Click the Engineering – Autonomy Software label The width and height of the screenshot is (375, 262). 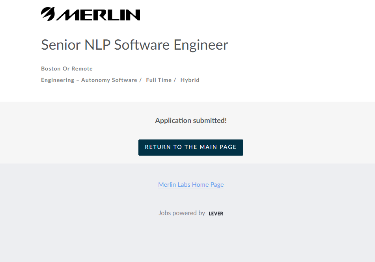(x=89, y=80)
